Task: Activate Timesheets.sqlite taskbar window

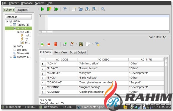Action: tap(95, 107)
